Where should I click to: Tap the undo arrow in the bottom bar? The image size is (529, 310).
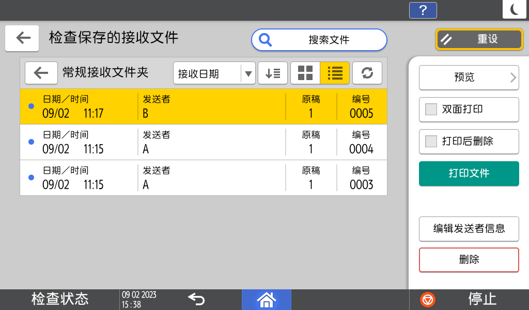tap(195, 299)
